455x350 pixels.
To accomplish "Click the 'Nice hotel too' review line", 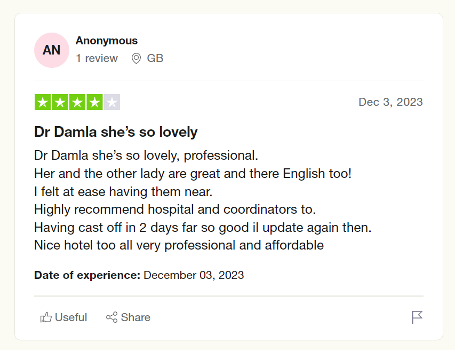I will [179, 245].
